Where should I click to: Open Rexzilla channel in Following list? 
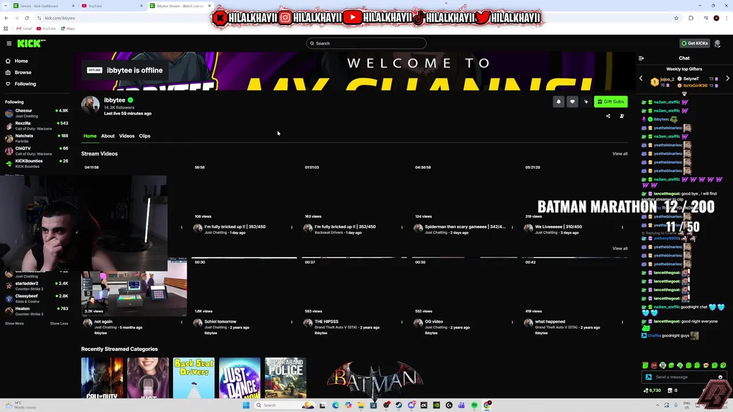point(36,126)
